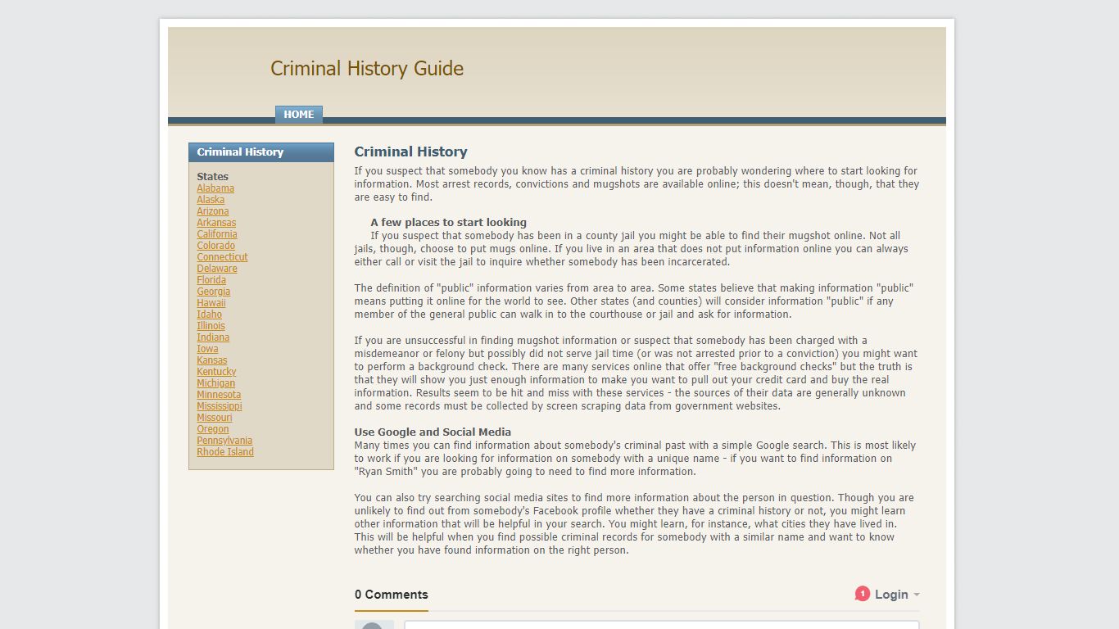1119x629 pixels.
Task: Open the Minnesota state link
Action: 219,395
